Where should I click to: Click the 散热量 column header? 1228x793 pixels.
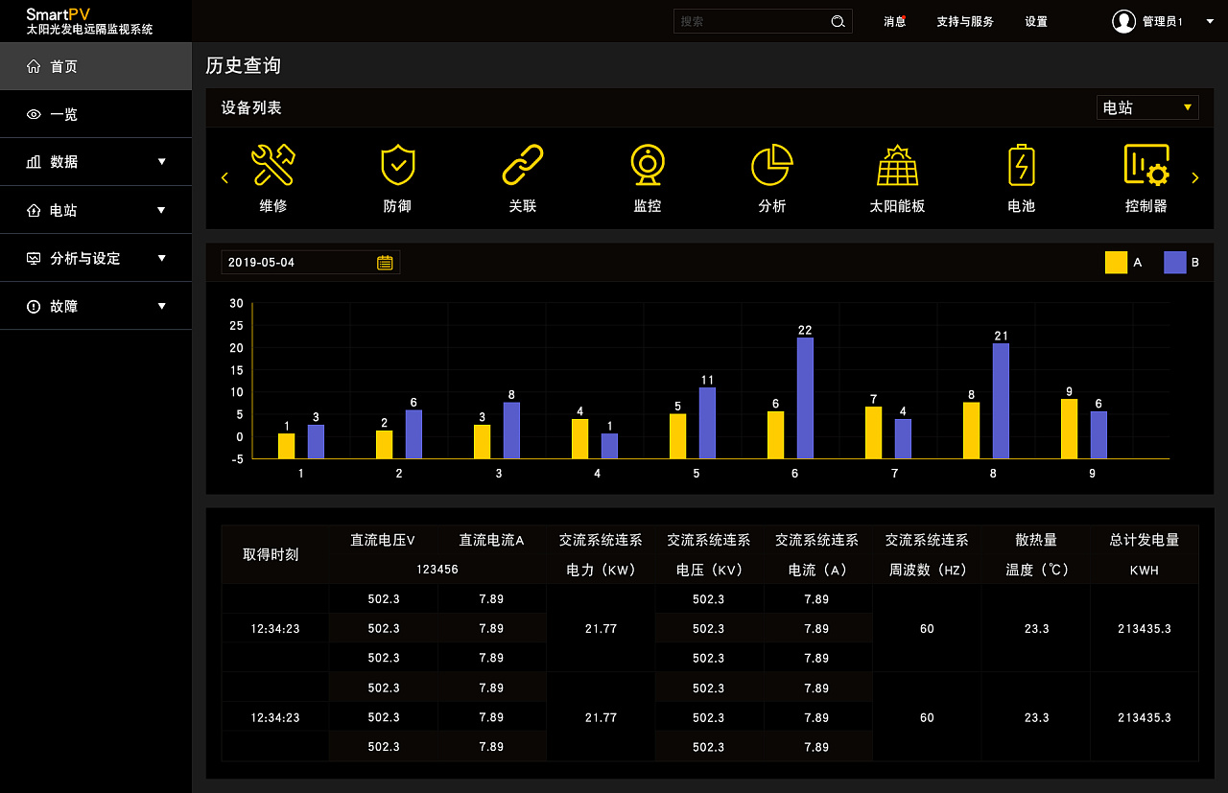(1036, 540)
